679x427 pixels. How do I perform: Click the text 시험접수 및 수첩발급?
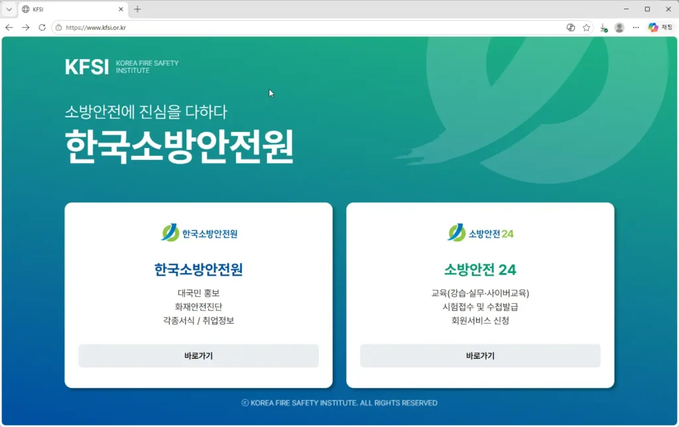tap(480, 306)
